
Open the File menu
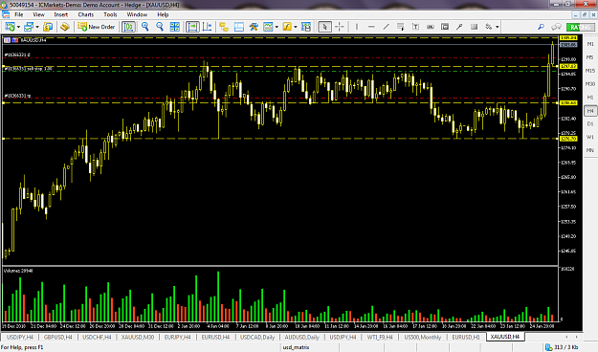[x=19, y=14]
